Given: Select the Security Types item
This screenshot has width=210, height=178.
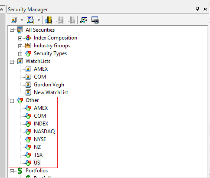Looking at the screenshot, I should (50, 53).
